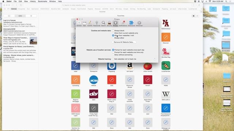Click the Safari address search field
Screen dimensions: 234x131
pyautogui.click(x=102, y=5)
